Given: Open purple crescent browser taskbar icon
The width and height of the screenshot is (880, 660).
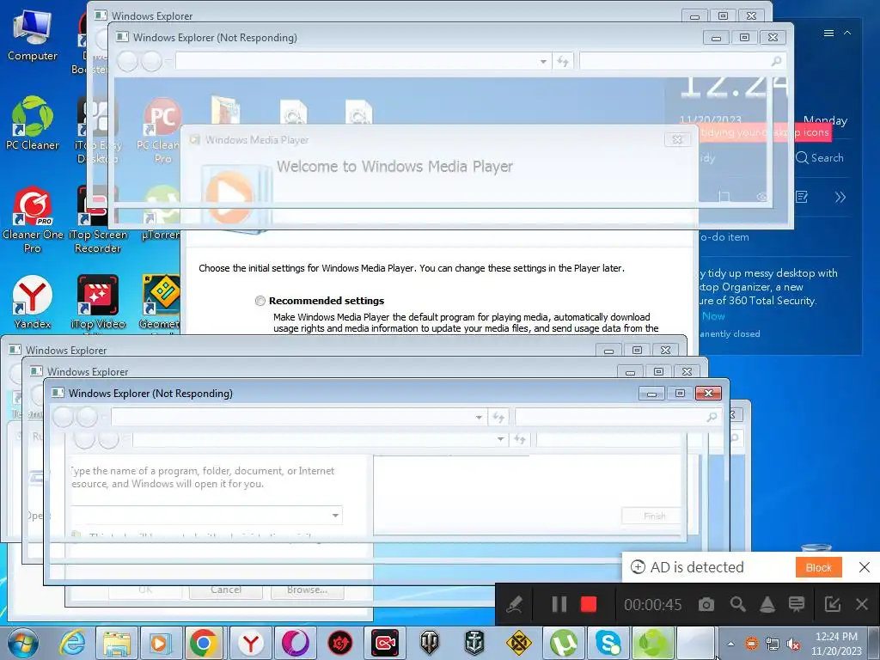Looking at the screenshot, I should 296,643.
